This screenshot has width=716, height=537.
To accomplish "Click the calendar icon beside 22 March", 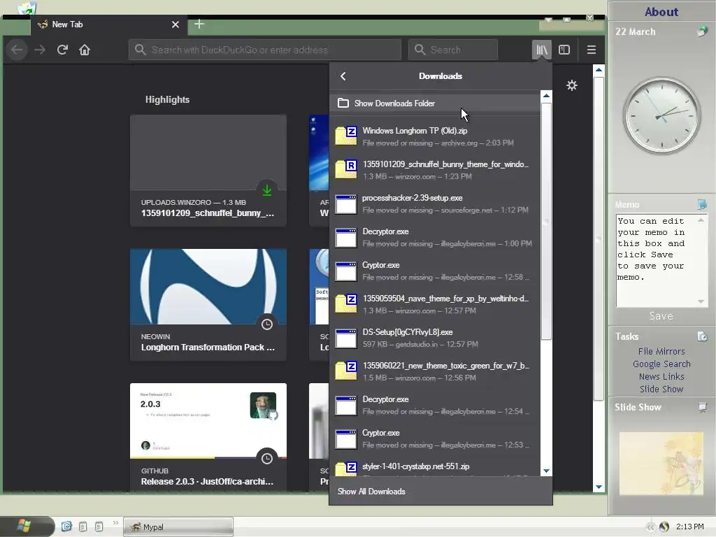I will coord(702,31).
